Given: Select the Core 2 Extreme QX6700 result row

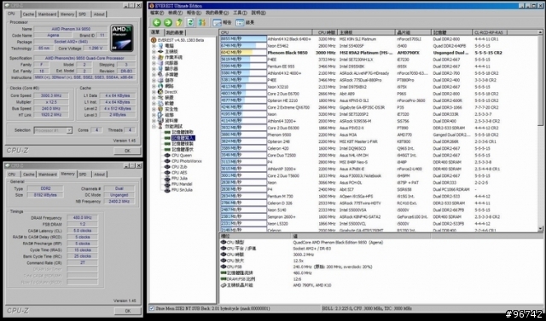Looking at the screenshot, I should (x=380, y=107).
